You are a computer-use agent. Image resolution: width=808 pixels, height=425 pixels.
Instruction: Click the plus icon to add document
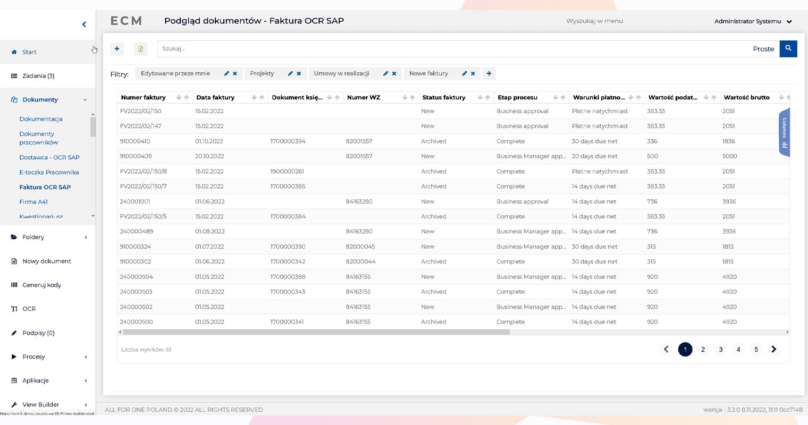pyautogui.click(x=117, y=49)
